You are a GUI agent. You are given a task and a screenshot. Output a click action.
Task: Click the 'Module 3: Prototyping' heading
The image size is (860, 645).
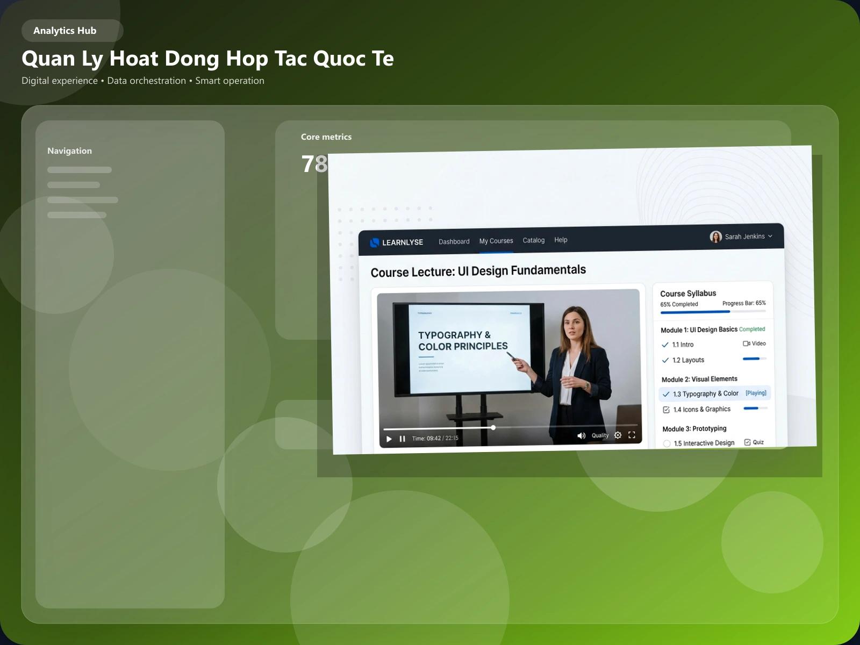[694, 429]
